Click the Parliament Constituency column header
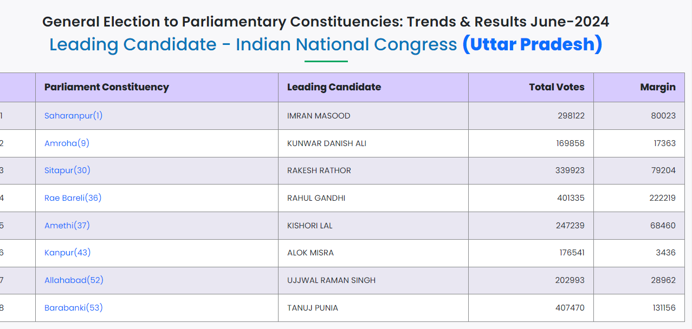 [107, 87]
